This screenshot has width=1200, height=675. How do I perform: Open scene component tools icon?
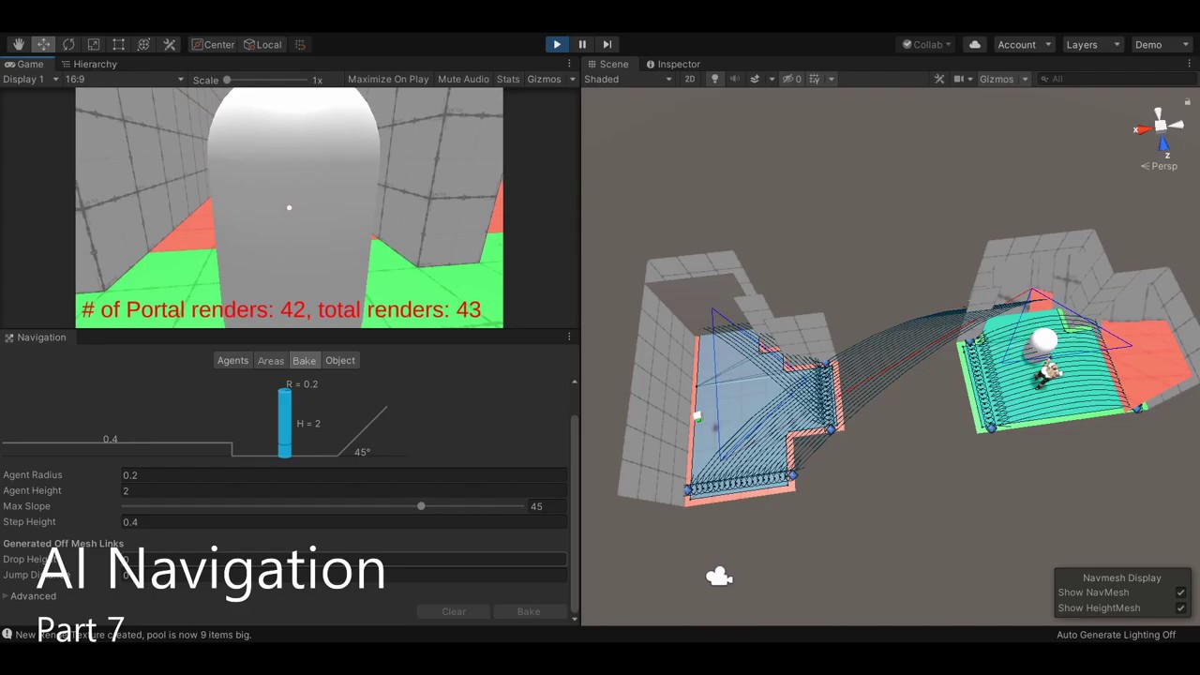(939, 79)
